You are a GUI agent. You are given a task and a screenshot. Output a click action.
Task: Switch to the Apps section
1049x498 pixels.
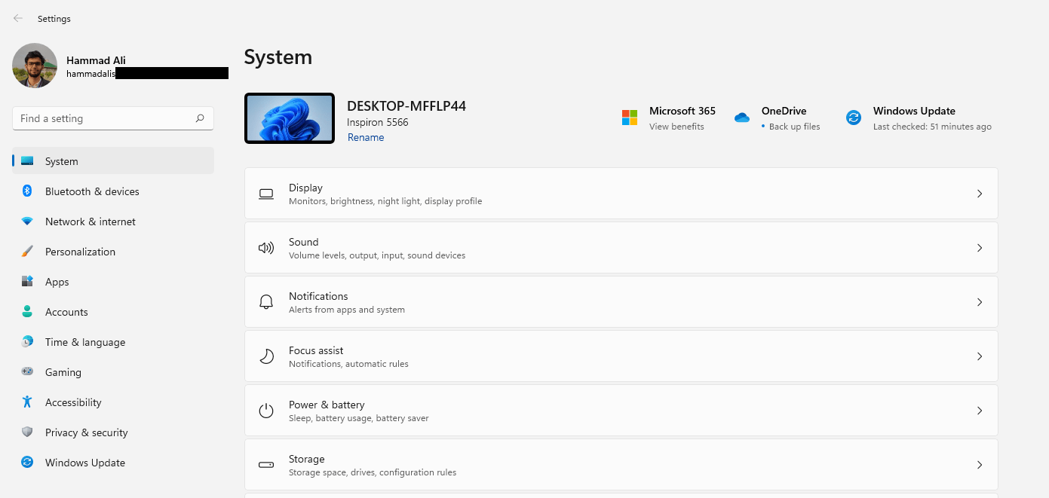pos(113,282)
